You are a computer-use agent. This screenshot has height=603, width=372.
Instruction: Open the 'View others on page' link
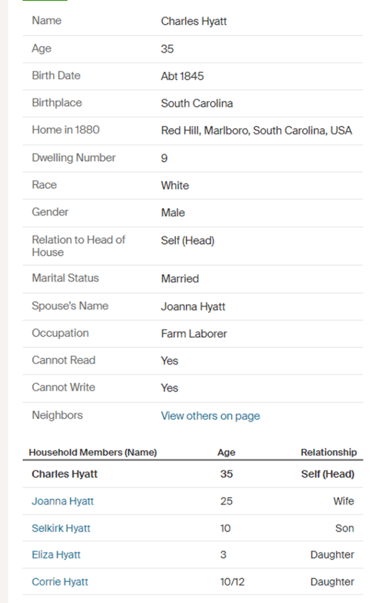point(210,416)
